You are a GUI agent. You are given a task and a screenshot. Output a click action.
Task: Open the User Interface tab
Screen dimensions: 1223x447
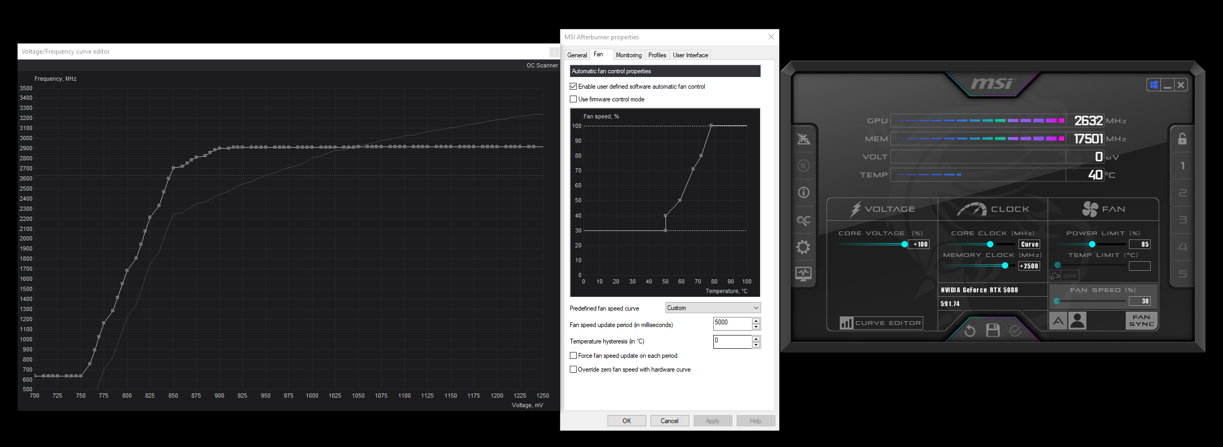(690, 55)
